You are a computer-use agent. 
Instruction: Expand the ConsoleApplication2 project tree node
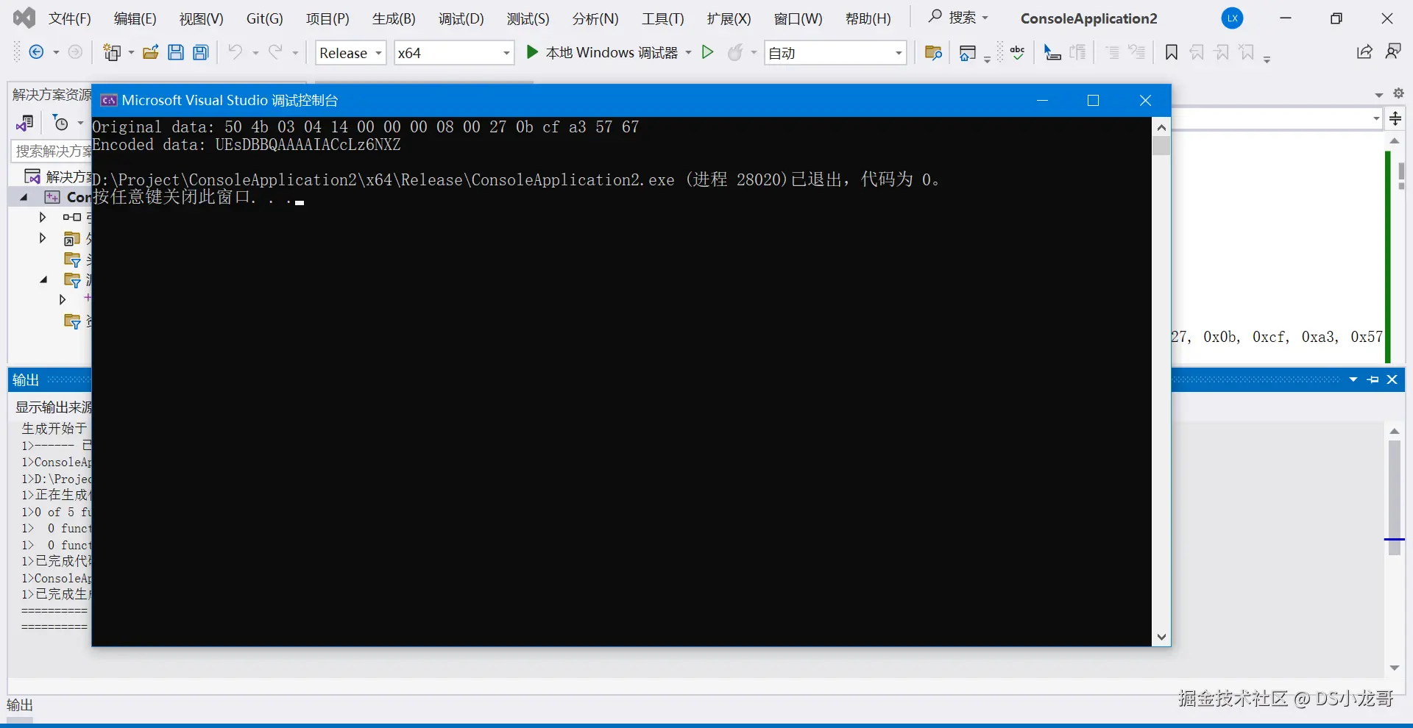click(x=24, y=197)
